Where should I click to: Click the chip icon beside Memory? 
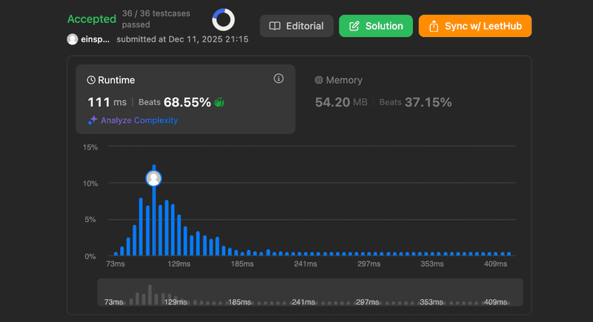click(x=319, y=80)
